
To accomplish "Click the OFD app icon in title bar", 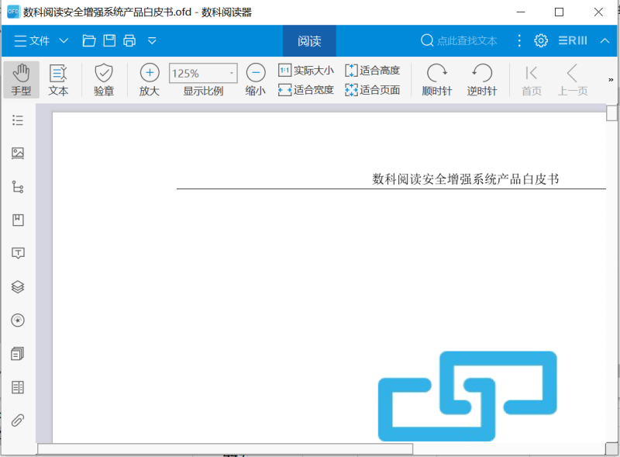I will click(x=13, y=12).
